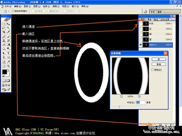Select the Notes tool

4,62
